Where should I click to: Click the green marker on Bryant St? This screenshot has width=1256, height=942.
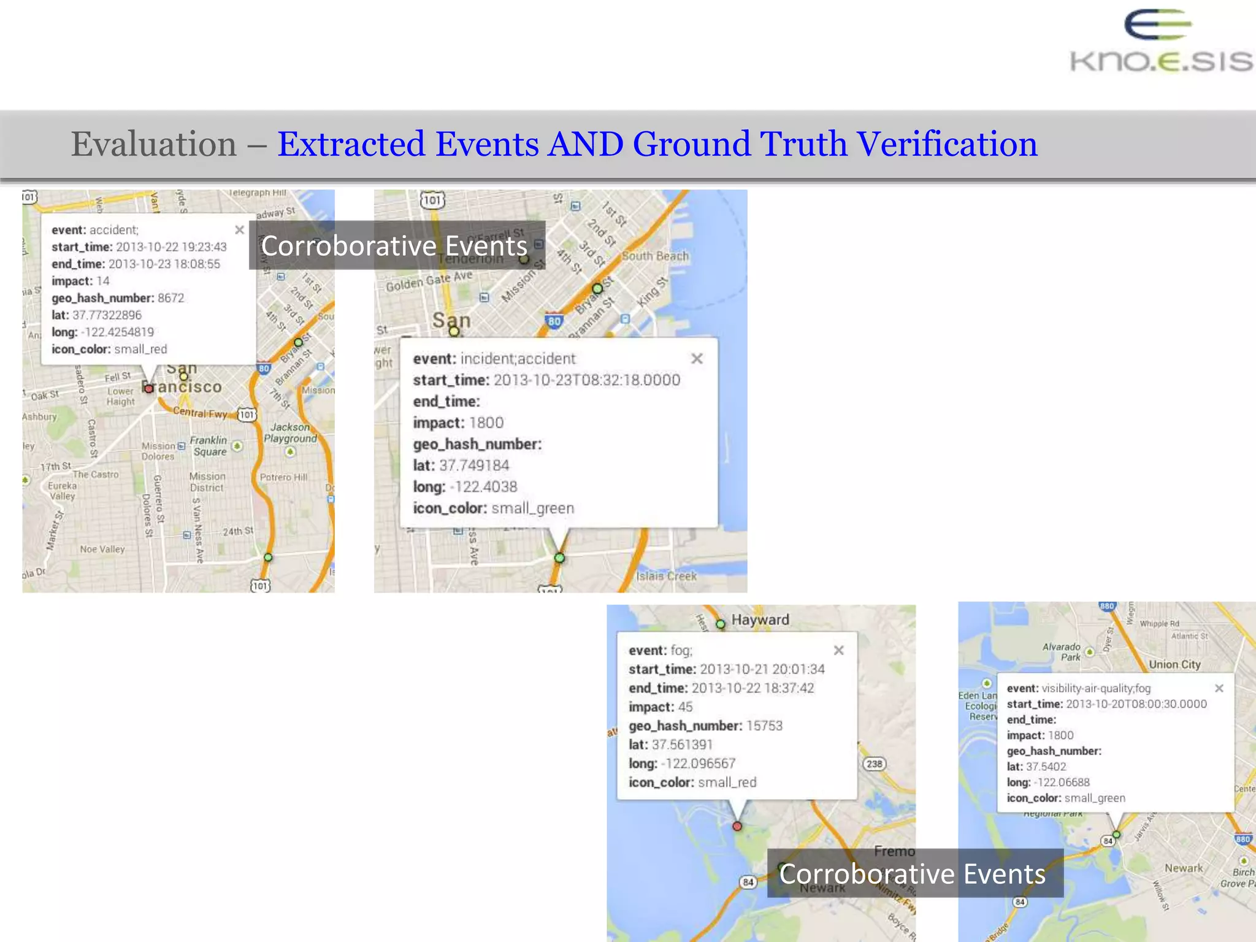click(x=597, y=288)
